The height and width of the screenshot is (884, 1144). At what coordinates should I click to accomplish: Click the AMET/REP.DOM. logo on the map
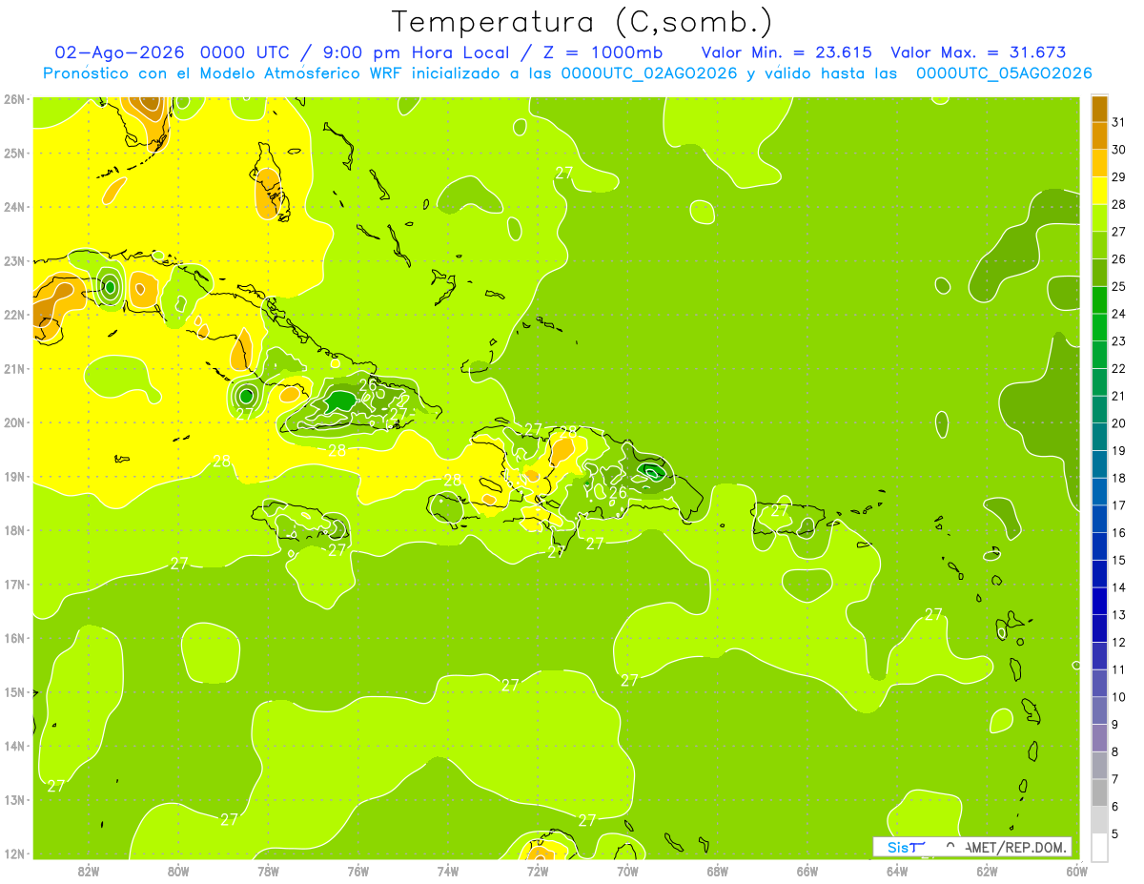(x=972, y=847)
